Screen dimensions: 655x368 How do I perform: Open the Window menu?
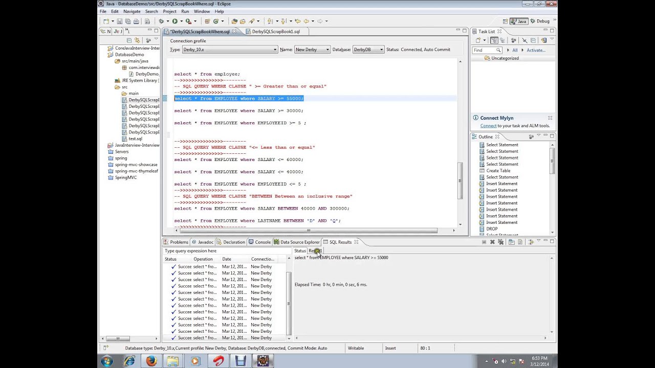[x=202, y=11]
